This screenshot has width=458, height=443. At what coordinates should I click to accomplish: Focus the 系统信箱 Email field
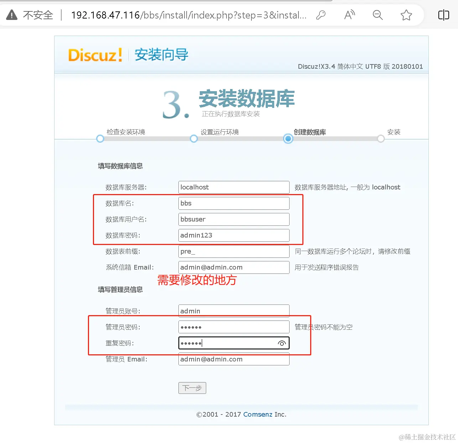(x=234, y=267)
